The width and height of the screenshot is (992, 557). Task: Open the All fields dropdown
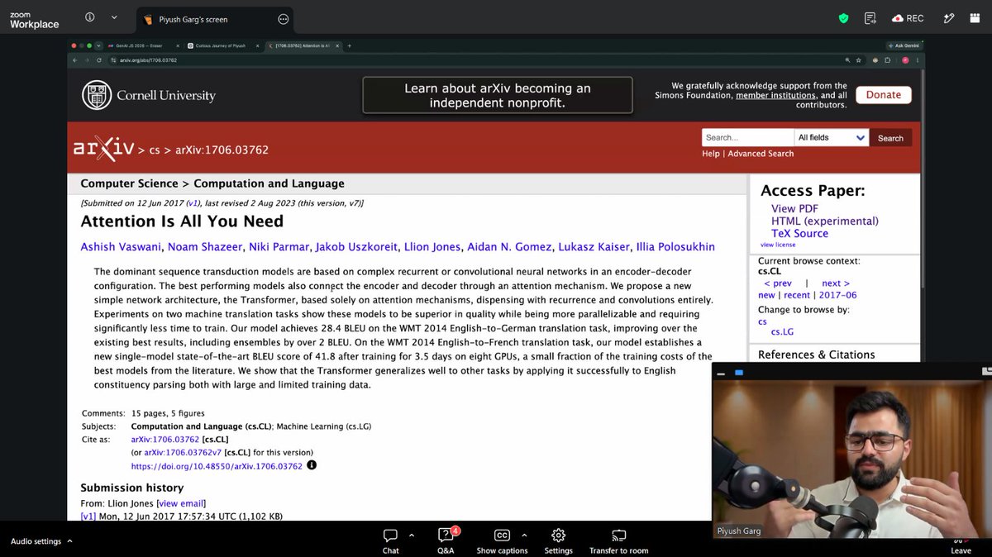click(831, 138)
